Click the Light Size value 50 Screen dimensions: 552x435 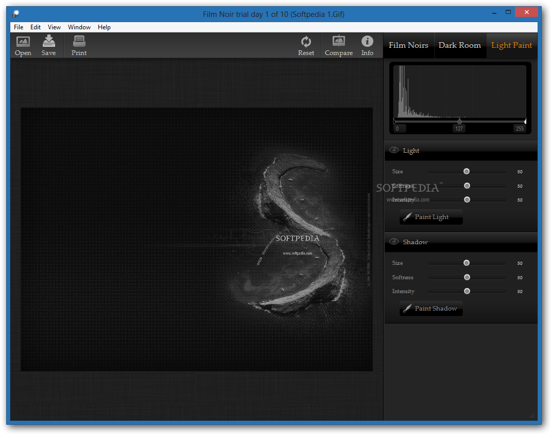[520, 172]
